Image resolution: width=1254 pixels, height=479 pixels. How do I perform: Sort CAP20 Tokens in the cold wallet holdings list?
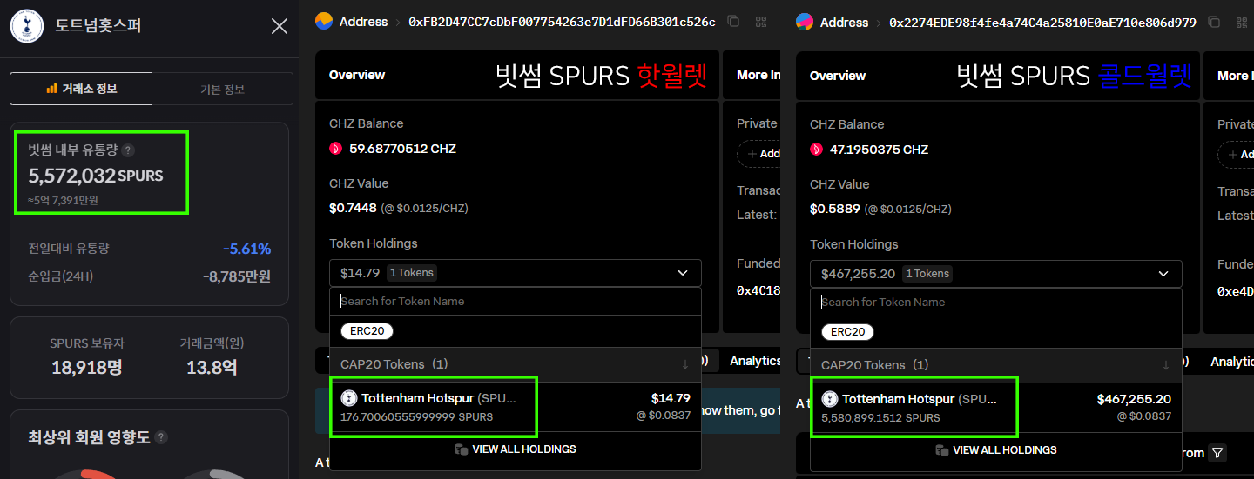(1166, 365)
